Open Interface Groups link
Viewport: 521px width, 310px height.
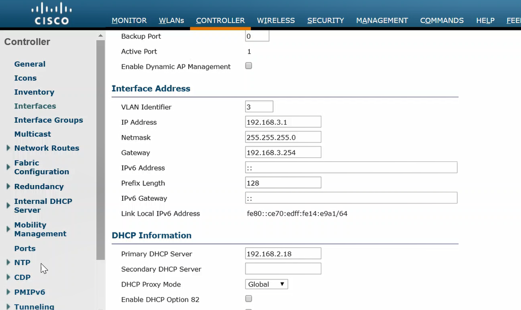49,120
